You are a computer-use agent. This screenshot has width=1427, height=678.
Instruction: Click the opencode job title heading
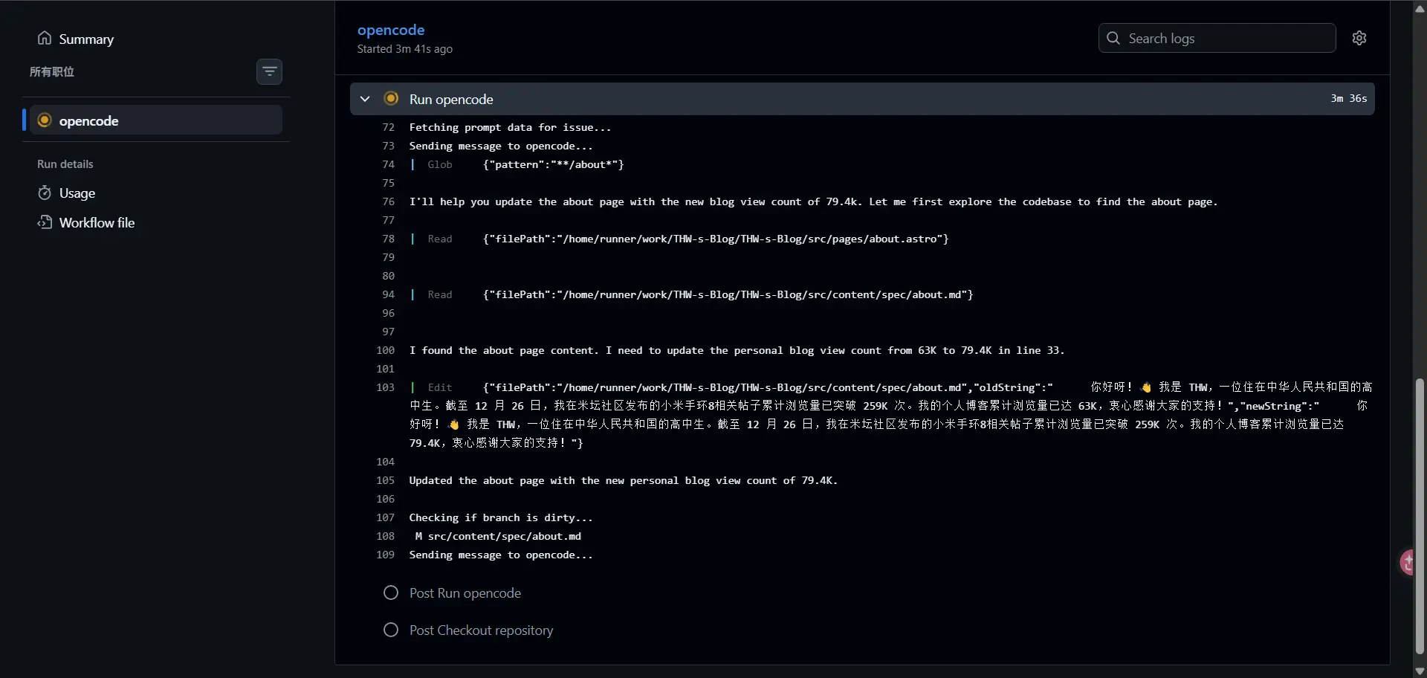pyautogui.click(x=391, y=30)
